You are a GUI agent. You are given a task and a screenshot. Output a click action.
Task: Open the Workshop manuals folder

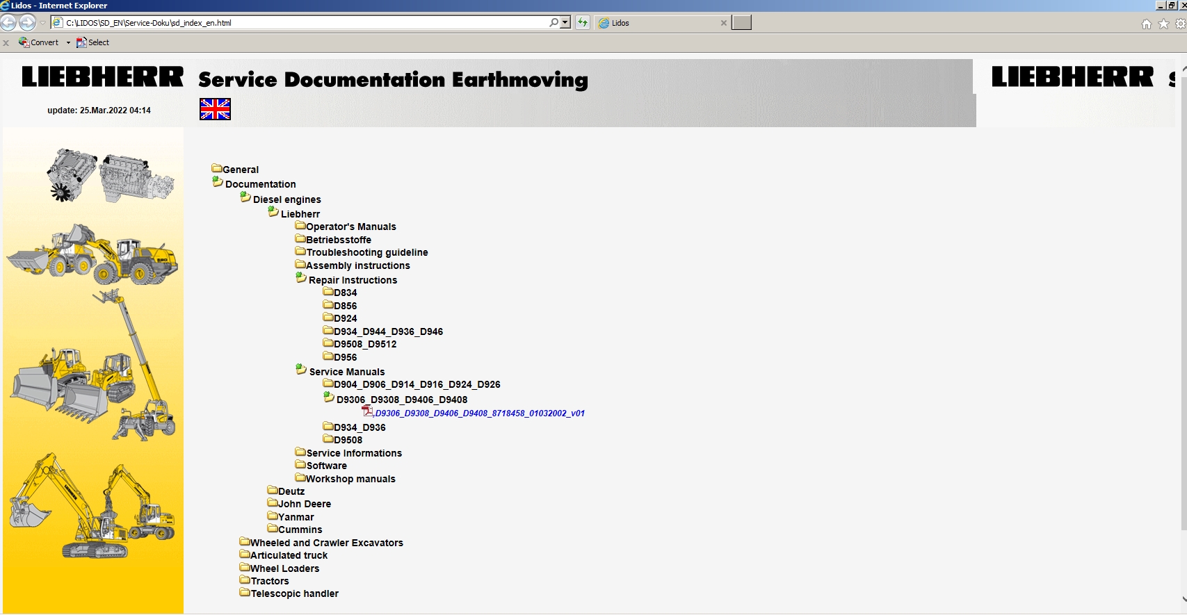[x=346, y=479]
